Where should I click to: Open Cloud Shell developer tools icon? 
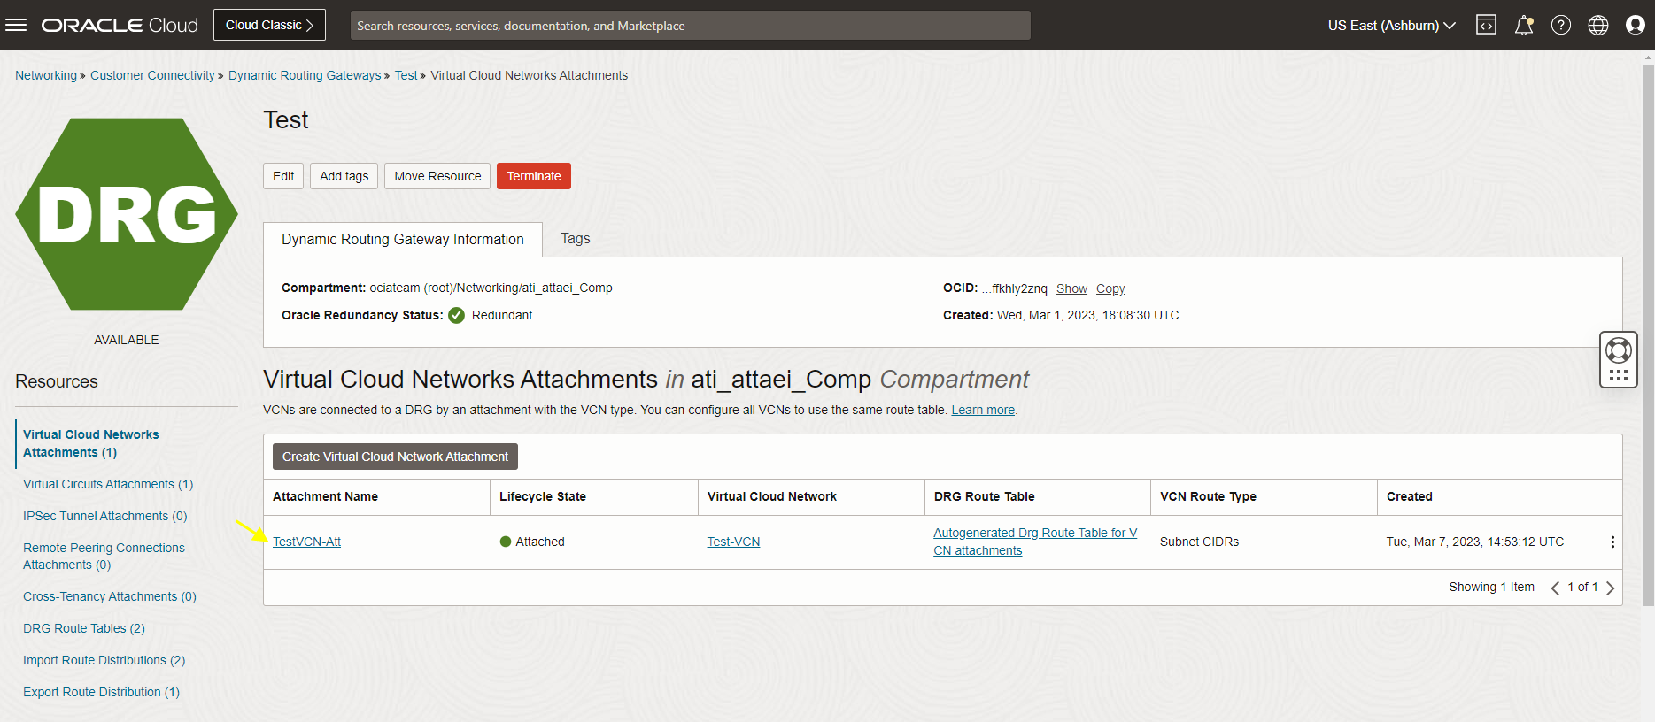[1486, 25]
